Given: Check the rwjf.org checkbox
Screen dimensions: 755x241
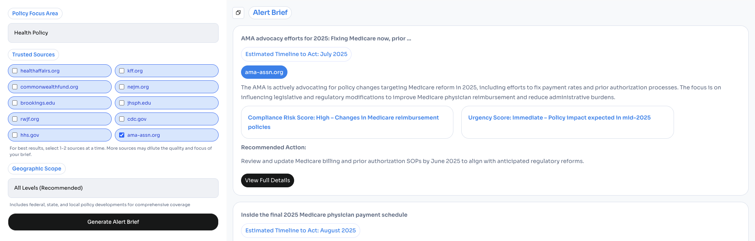Looking at the screenshot, I should 15,119.
